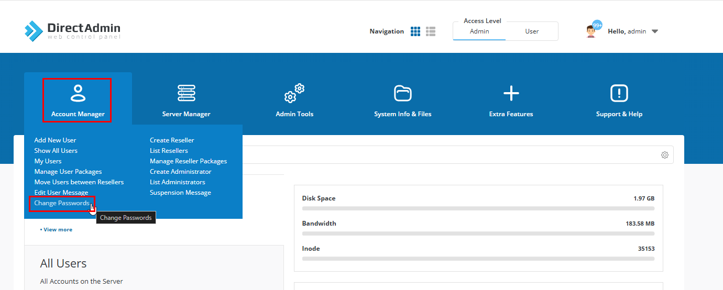Open the admin user dropdown arrow

[654, 31]
